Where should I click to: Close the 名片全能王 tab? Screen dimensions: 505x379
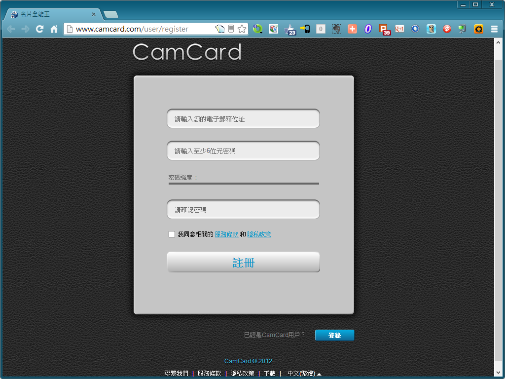tap(93, 14)
